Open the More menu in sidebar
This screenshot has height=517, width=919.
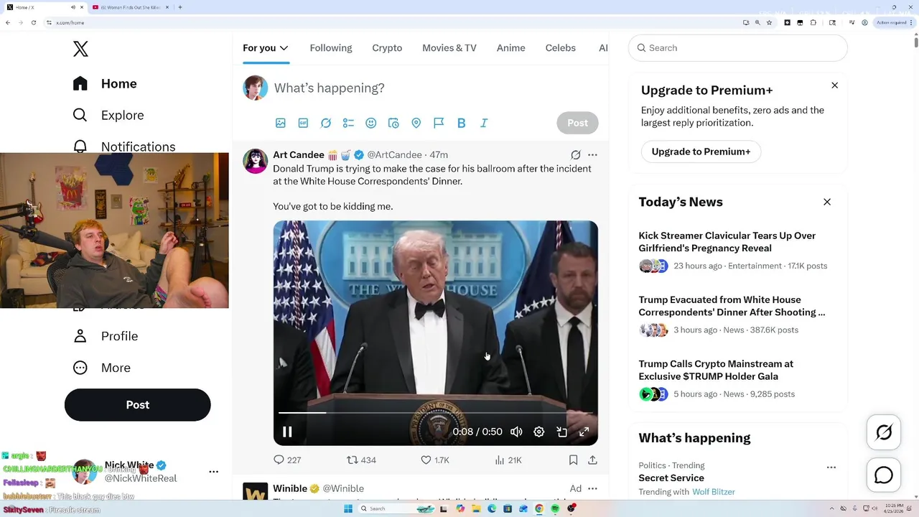click(x=102, y=368)
